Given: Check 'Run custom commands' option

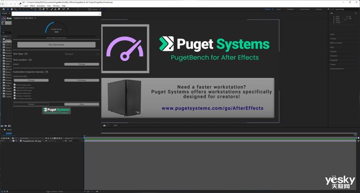Looking at the screenshot, I should click(x=15, y=99).
